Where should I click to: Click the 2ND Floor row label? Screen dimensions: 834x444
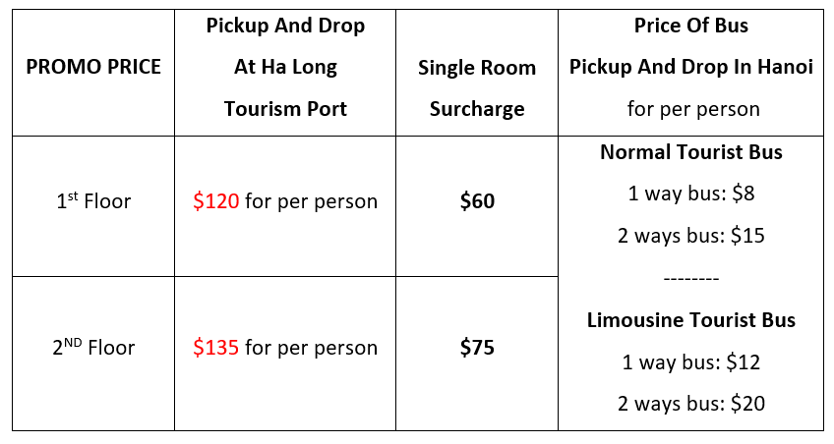(x=93, y=348)
